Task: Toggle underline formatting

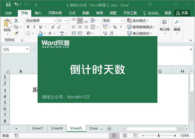Action: point(40,27)
